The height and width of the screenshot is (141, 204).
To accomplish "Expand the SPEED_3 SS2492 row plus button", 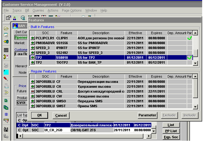I will 33,53.
